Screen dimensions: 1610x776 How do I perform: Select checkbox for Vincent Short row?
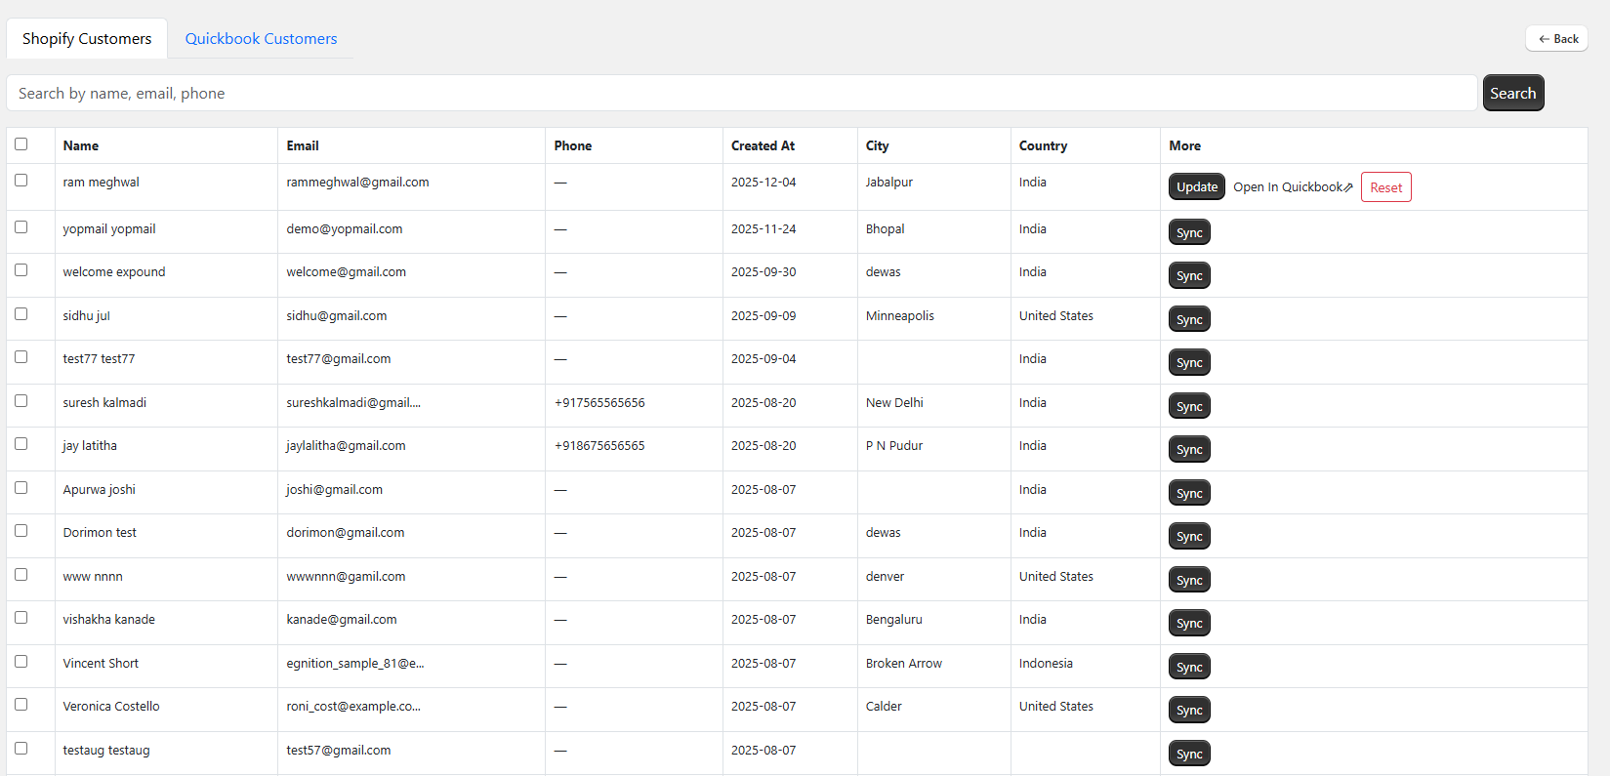click(21, 662)
